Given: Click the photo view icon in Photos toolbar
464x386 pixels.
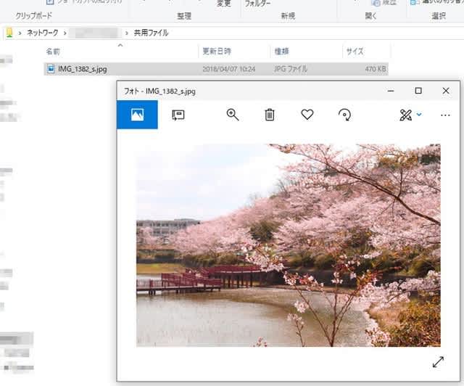Looking at the screenshot, I should pyautogui.click(x=137, y=115).
